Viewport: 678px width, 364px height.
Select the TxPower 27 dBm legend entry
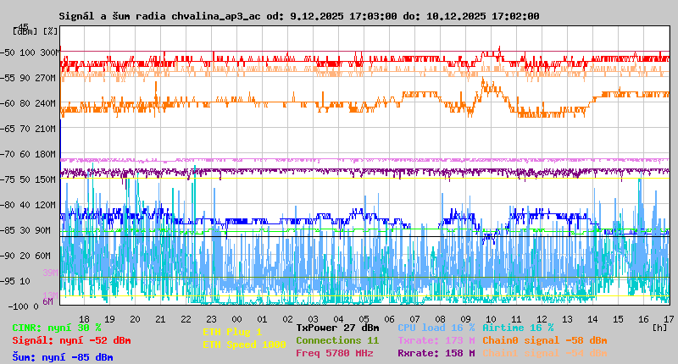pyautogui.click(x=337, y=328)
